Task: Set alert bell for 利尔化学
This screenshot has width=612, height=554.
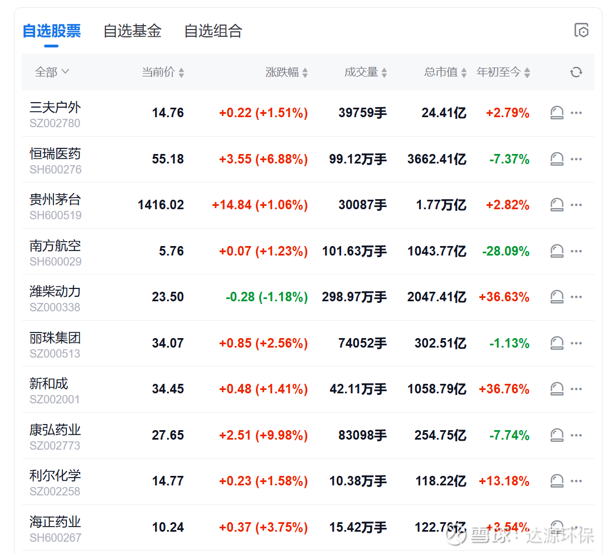Action: click(557, 481)
